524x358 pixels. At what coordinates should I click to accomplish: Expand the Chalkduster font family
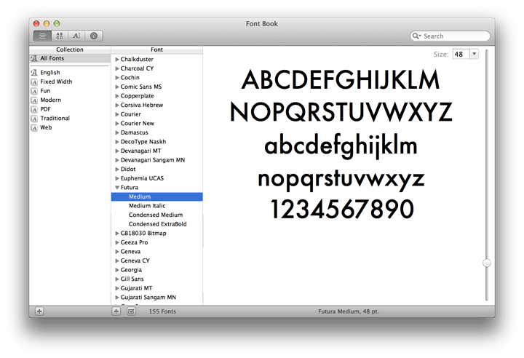(117, 59)
